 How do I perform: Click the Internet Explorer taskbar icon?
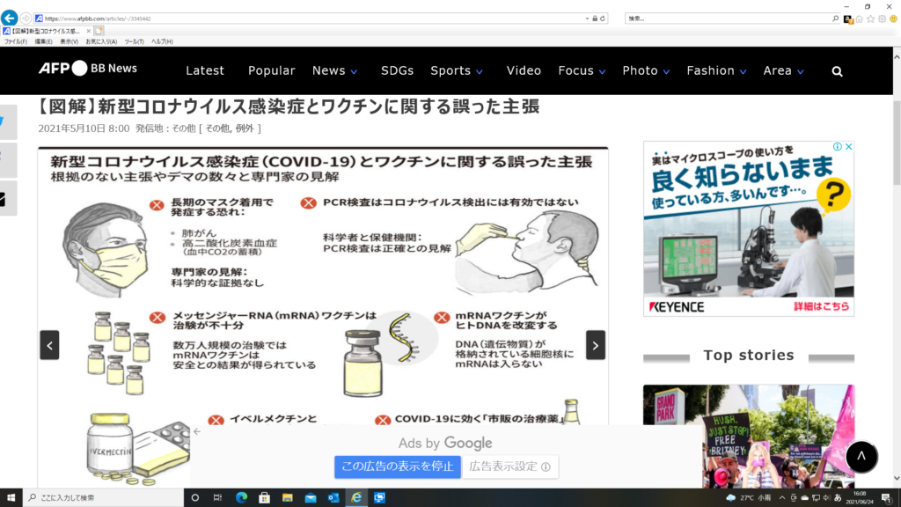[x=356, y=498]
